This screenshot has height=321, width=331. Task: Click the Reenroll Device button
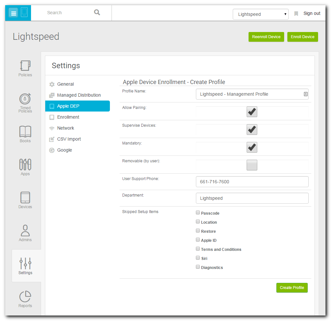[x=266, y=37]
